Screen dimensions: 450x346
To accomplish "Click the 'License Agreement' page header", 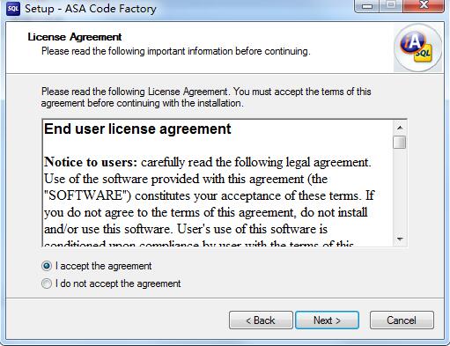I will 75,37.
